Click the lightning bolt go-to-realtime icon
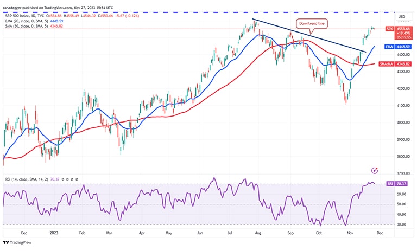 (375, 171)
